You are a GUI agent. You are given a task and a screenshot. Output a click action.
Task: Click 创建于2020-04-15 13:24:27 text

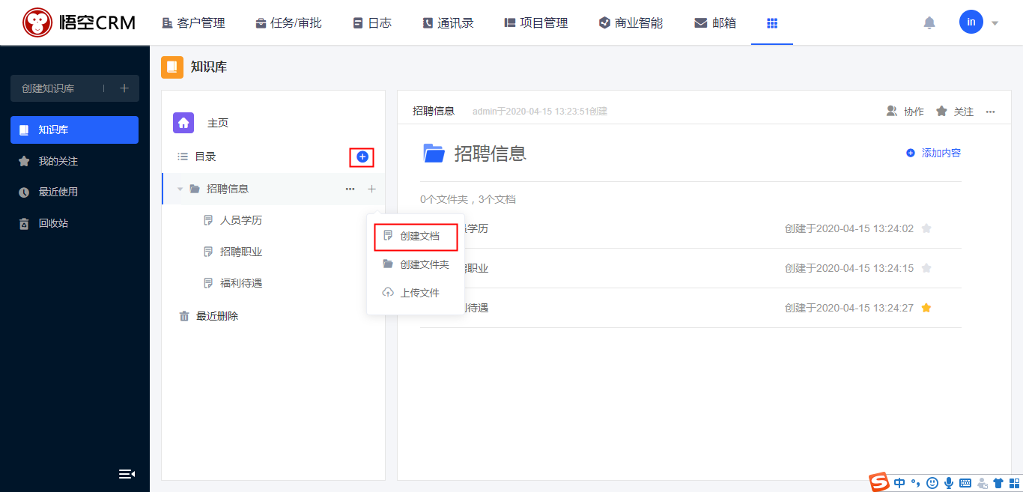point(849,308)
